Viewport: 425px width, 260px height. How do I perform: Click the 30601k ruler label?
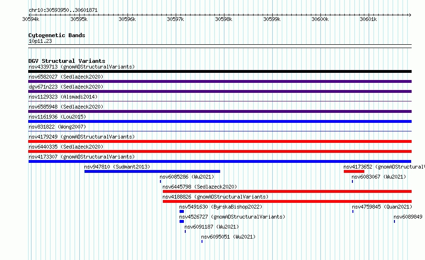pos(368,19)
